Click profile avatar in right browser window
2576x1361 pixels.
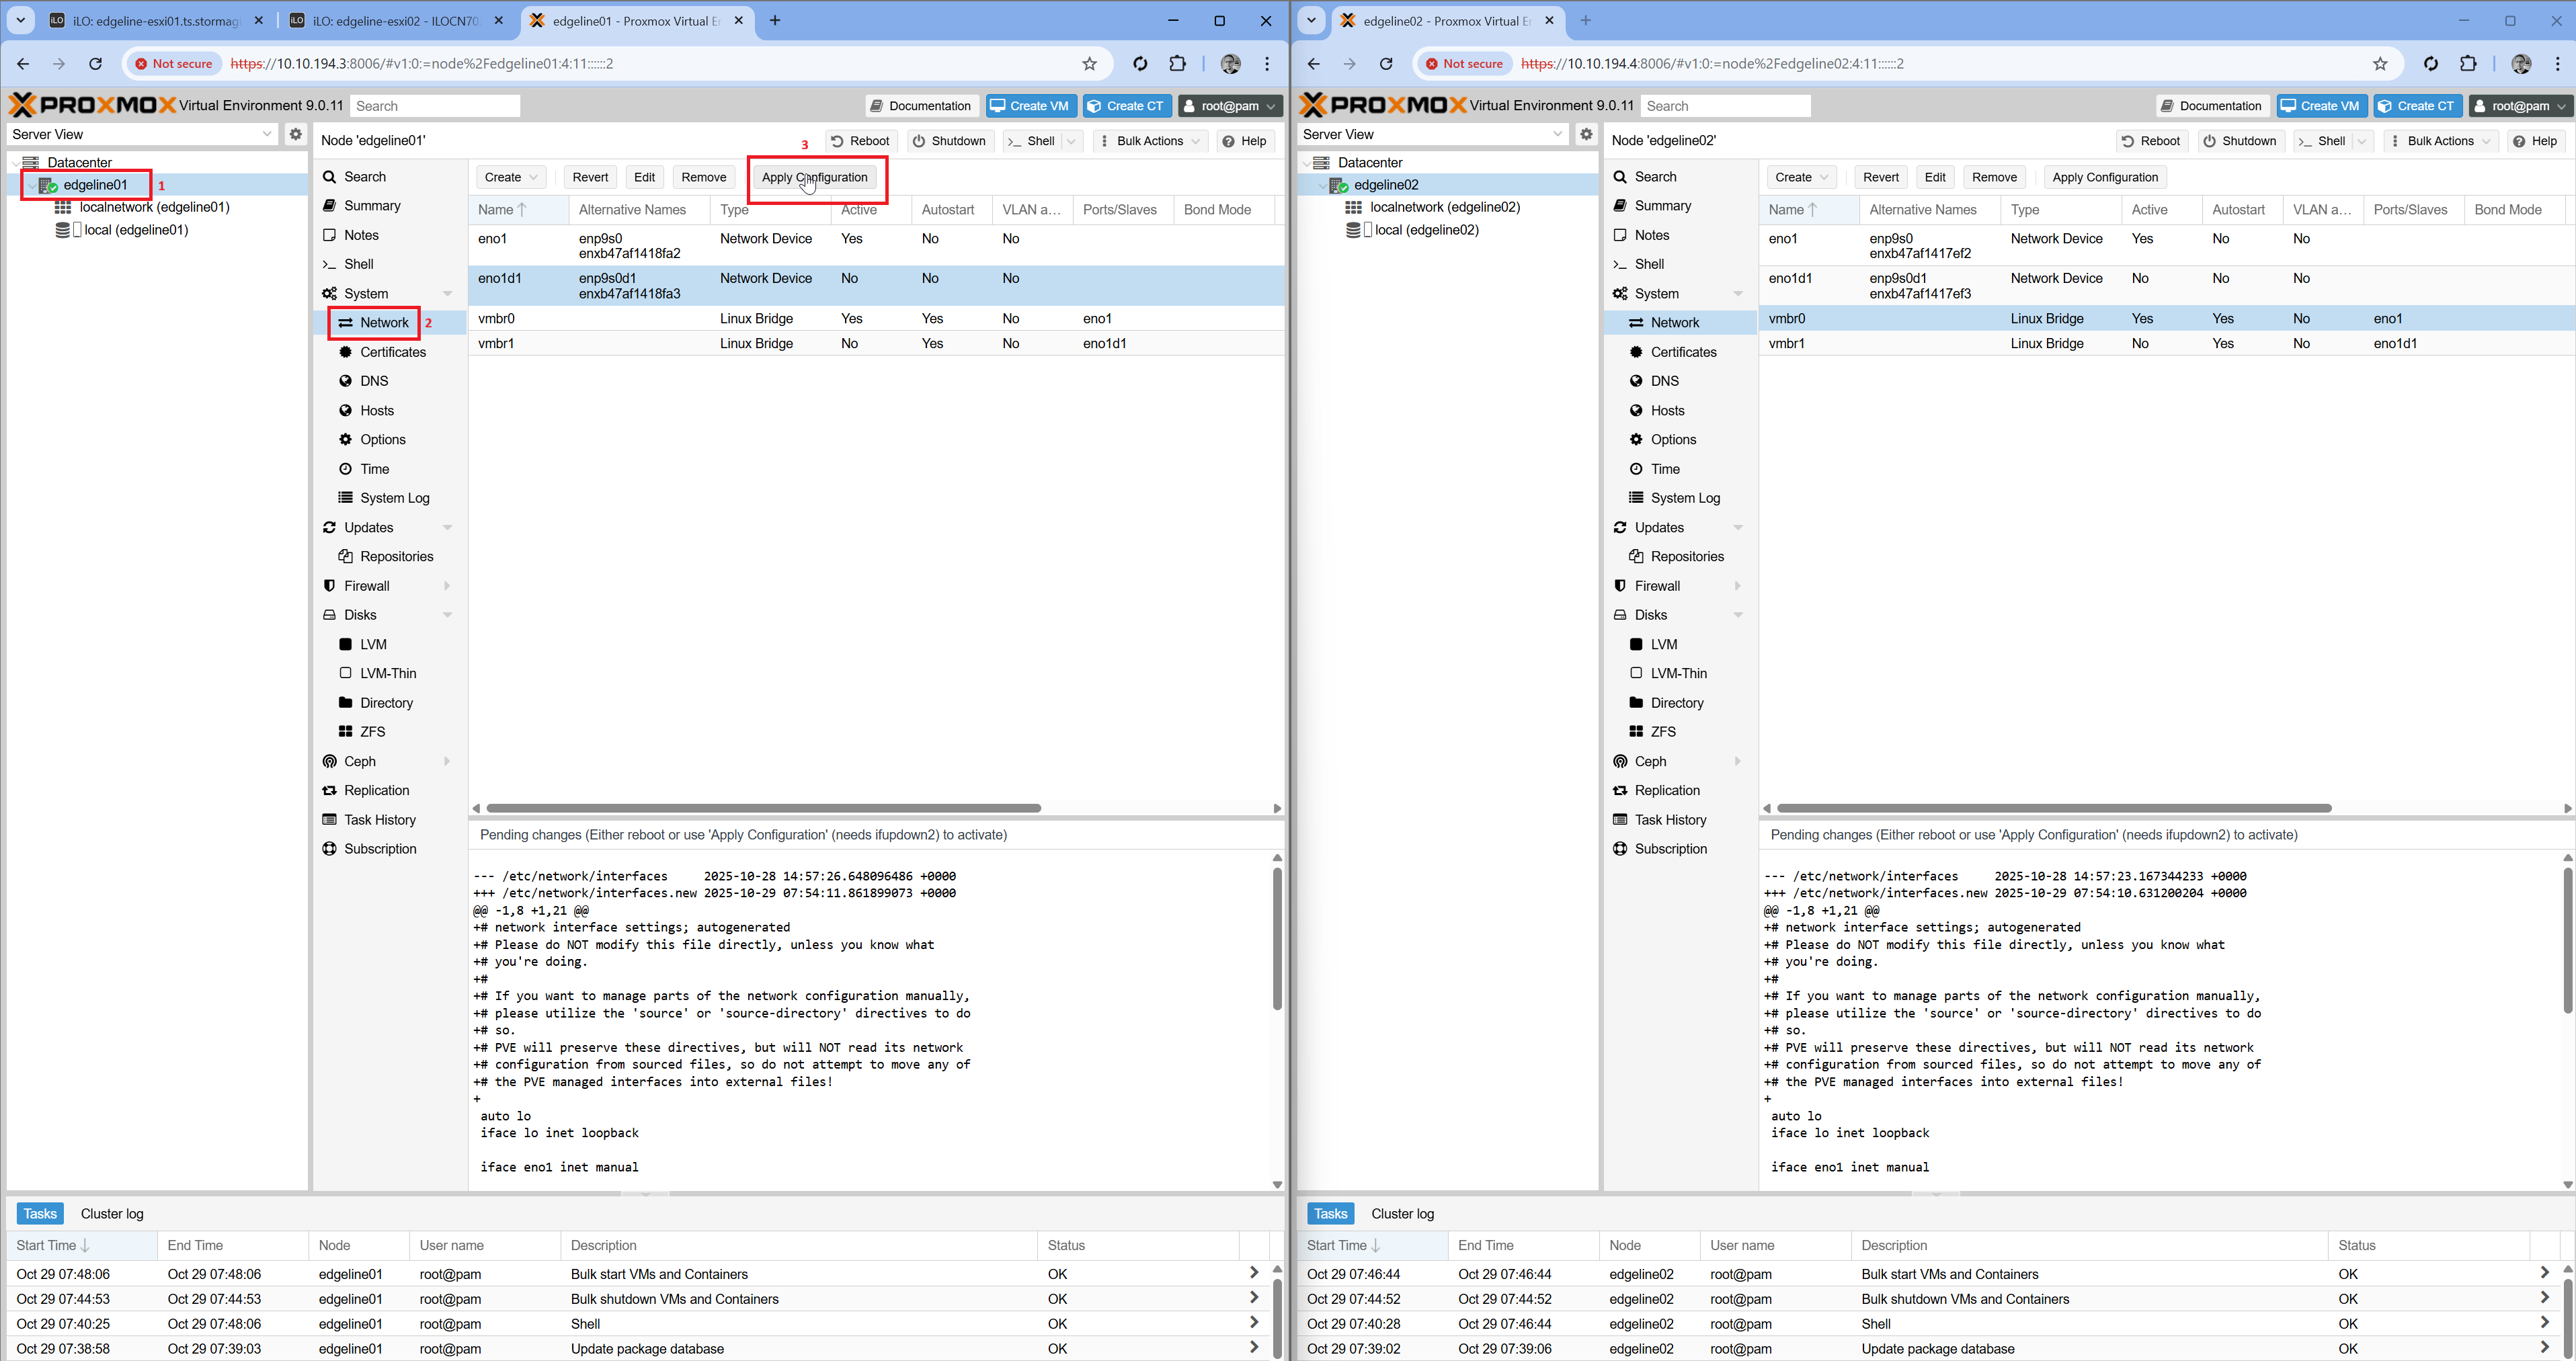pos(2521,64)
